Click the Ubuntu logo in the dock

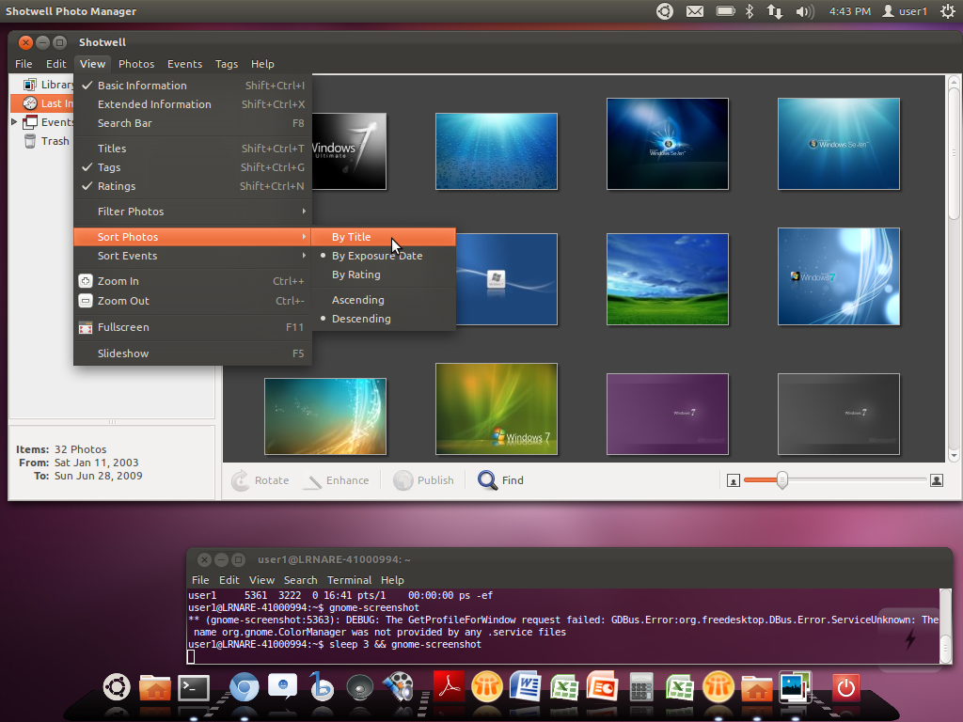coord(117,687)
